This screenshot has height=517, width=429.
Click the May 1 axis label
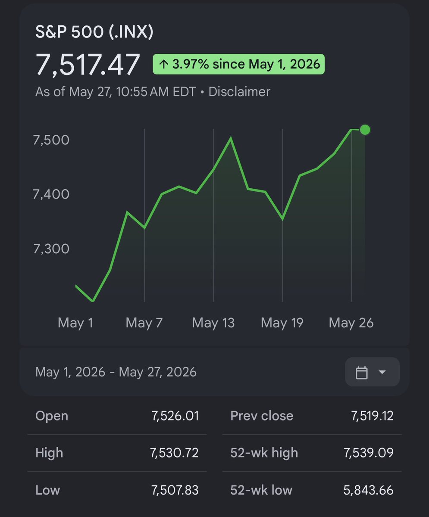point(75,323)
